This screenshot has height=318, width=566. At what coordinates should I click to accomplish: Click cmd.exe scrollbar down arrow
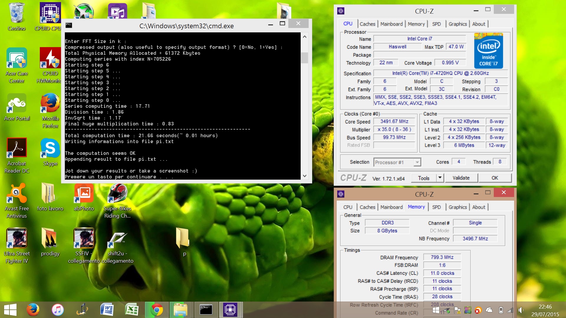pyautogui.click(x=305, y=176)
